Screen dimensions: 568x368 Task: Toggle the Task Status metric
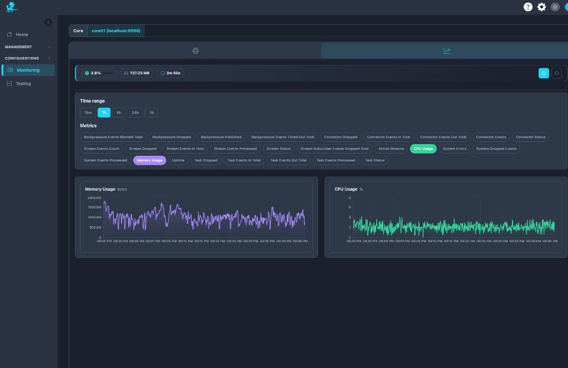374,160
